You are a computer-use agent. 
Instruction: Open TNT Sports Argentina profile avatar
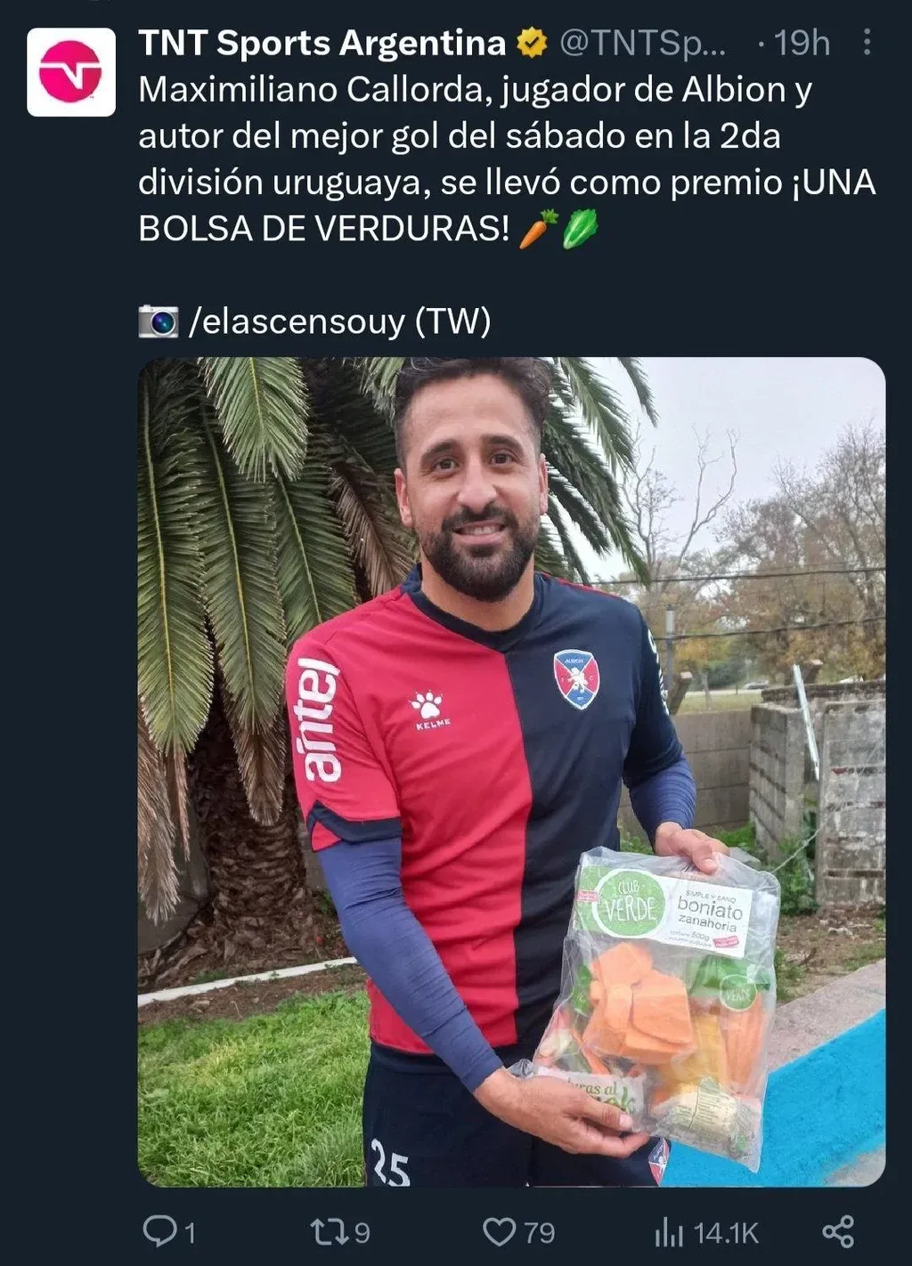coord(71,72)
